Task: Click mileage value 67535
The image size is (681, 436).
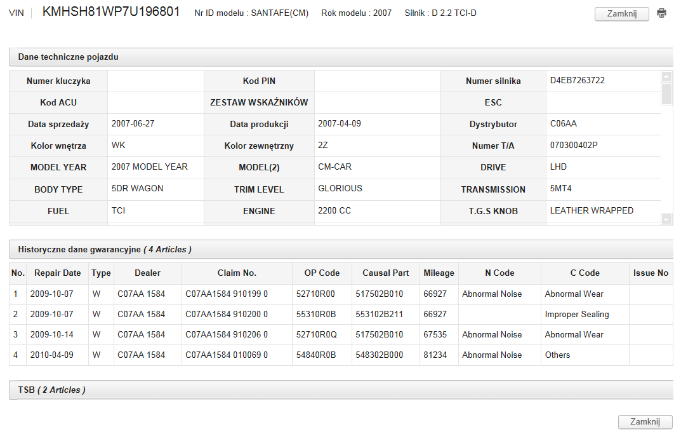Action: (x=435, y=334)
